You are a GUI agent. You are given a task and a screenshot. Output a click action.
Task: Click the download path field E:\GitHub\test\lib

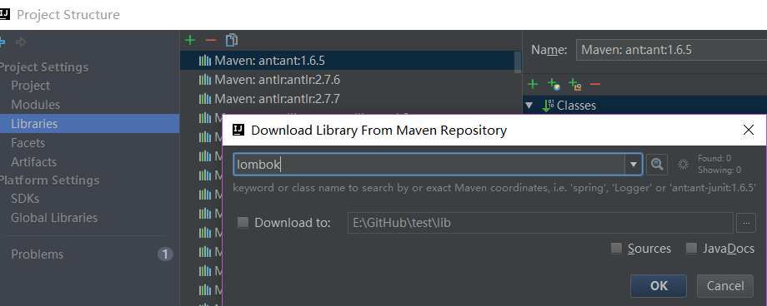pos(540,223)
